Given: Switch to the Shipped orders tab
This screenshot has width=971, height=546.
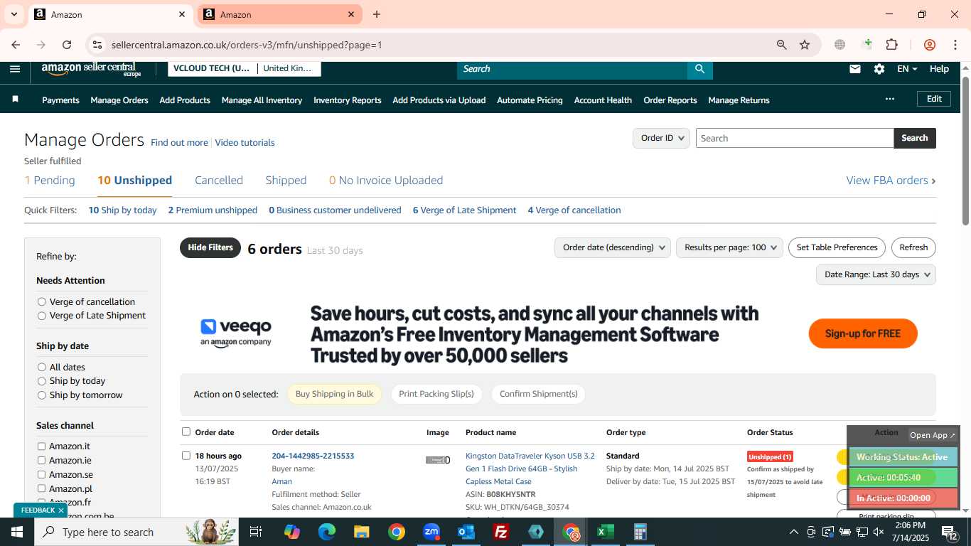Looking at the screenshot, I should (286, 181).
